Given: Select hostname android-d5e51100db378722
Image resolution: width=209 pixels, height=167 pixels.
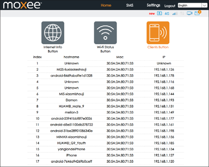Looking at the screenshot, I should (71, 125).
